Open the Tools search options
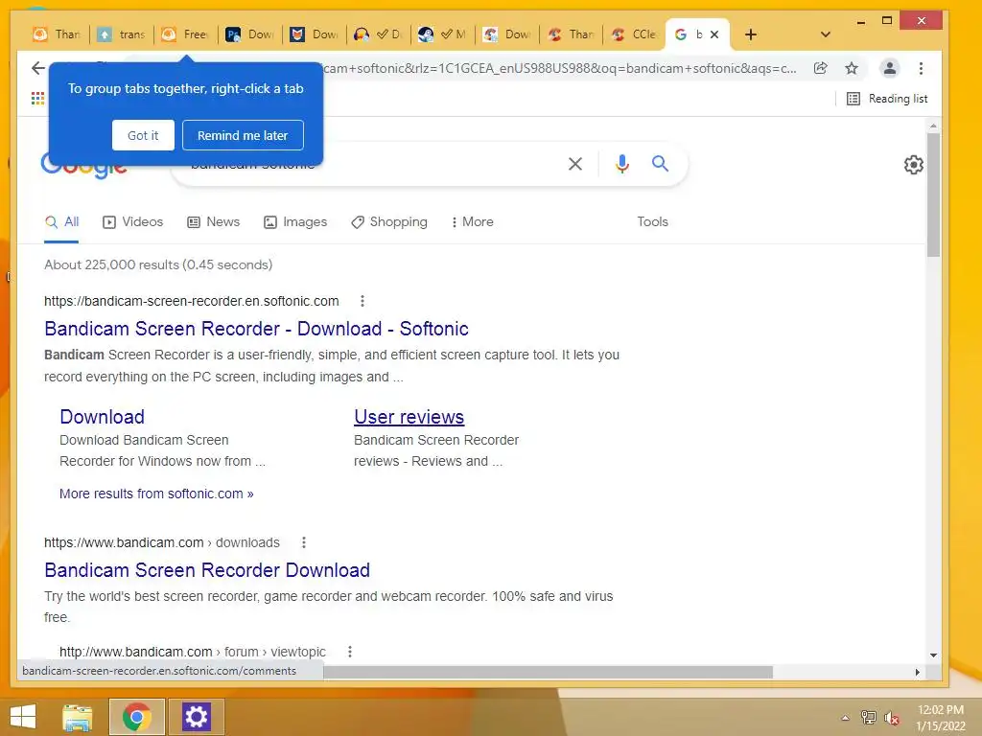 click(x=652, y=222)
